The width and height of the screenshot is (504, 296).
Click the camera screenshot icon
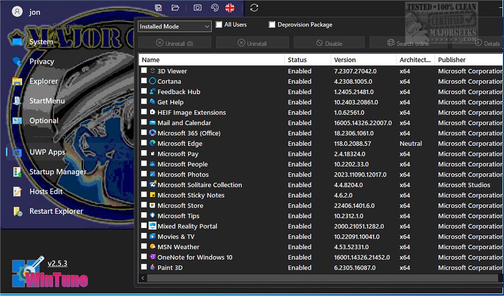[x=197, y=8]
